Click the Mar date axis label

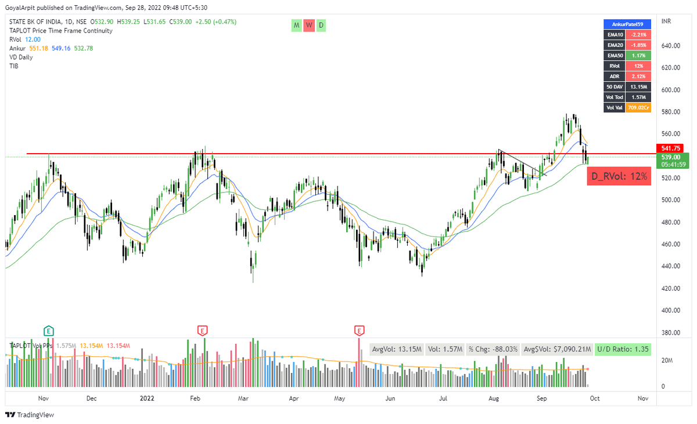click(x=243, y=398)
